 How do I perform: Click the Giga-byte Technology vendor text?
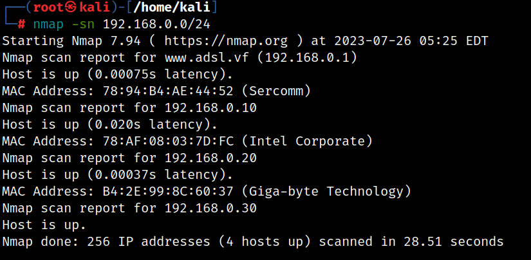pos(326,191)
